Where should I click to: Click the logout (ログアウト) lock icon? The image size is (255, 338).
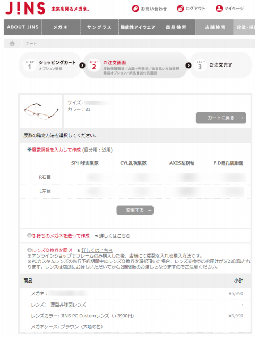[x=180, y=9]
